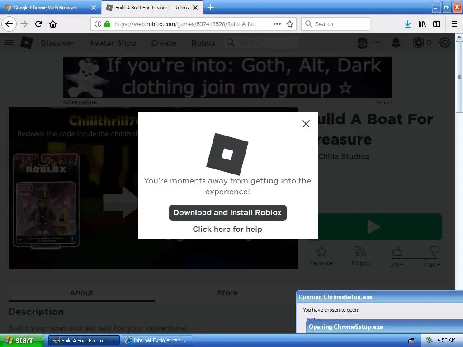The image size is (463, 347).
Task: Favorite the game with the star icon
Action: point(321,252)
